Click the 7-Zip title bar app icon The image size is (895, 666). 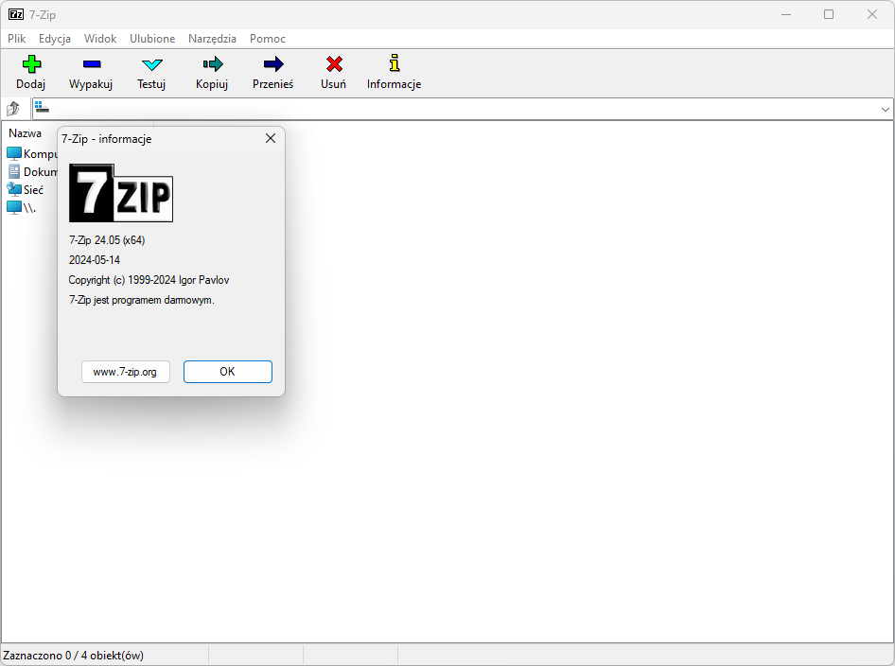coord(16,14)
